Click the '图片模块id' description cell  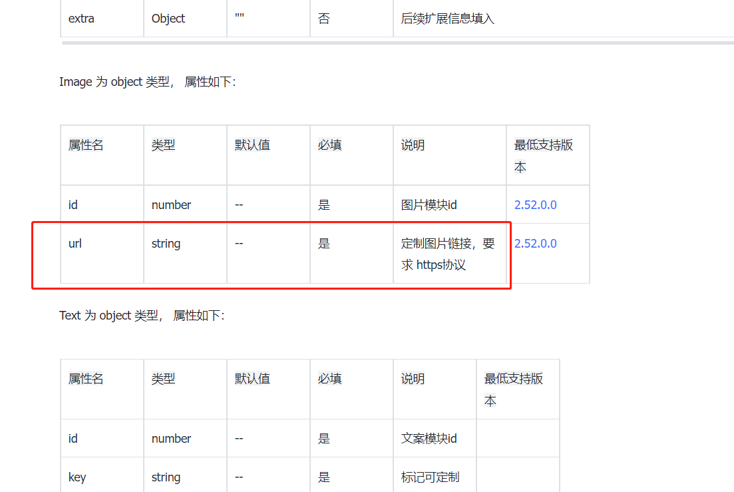pyautogui.click(x=429, y=205)
